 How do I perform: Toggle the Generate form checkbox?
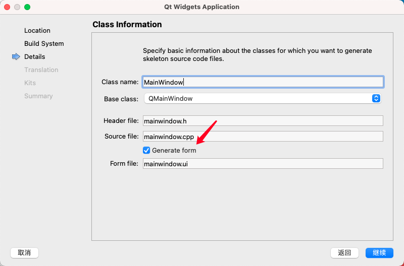point(146,150)
